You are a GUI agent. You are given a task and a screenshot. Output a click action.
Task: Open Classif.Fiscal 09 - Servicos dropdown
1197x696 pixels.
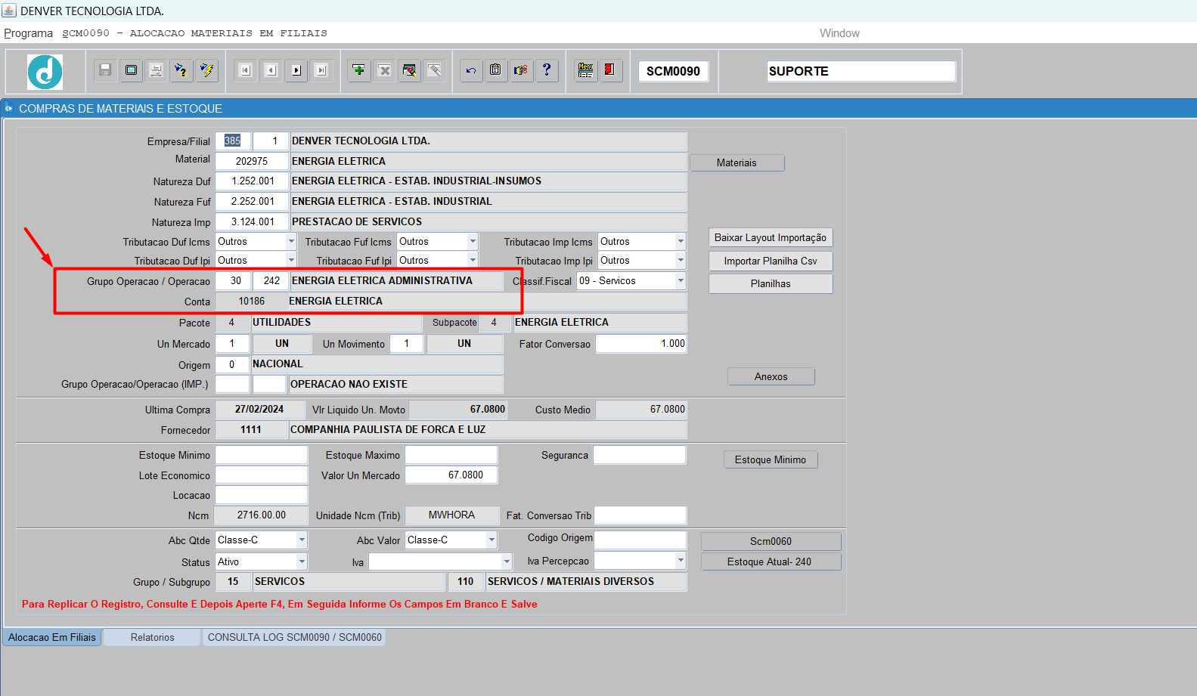[x=681, y=281]
